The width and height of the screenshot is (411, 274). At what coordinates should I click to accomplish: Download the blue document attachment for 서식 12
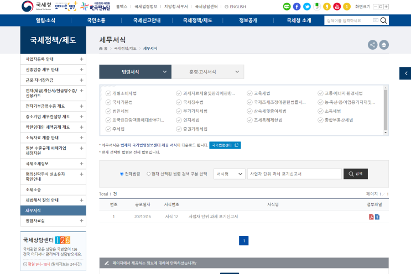tap(377, 217)
